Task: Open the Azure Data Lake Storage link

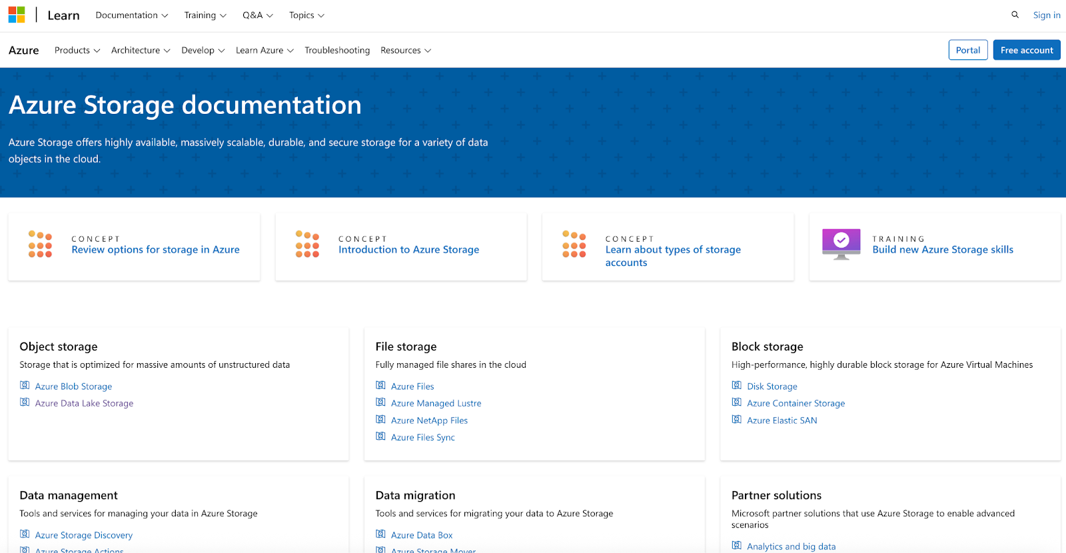Action: (84, 403)
